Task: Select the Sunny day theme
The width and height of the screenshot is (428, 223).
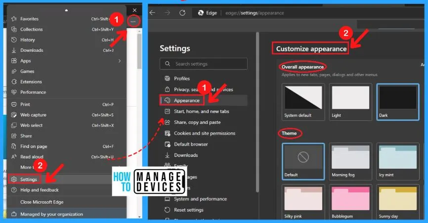Action: [x=398, y=202]
